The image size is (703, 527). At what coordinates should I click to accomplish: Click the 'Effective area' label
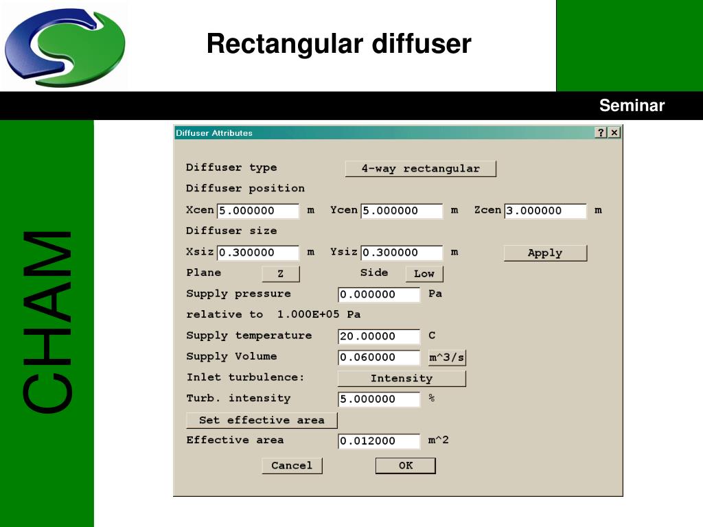(235, 440)
